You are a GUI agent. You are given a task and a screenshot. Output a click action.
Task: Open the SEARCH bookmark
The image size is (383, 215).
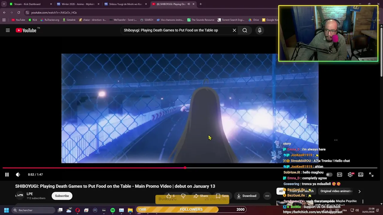tap(146, 20)
